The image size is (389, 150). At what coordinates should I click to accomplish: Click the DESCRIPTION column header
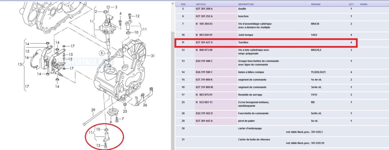pyautogui.click(x=246, y=4)
